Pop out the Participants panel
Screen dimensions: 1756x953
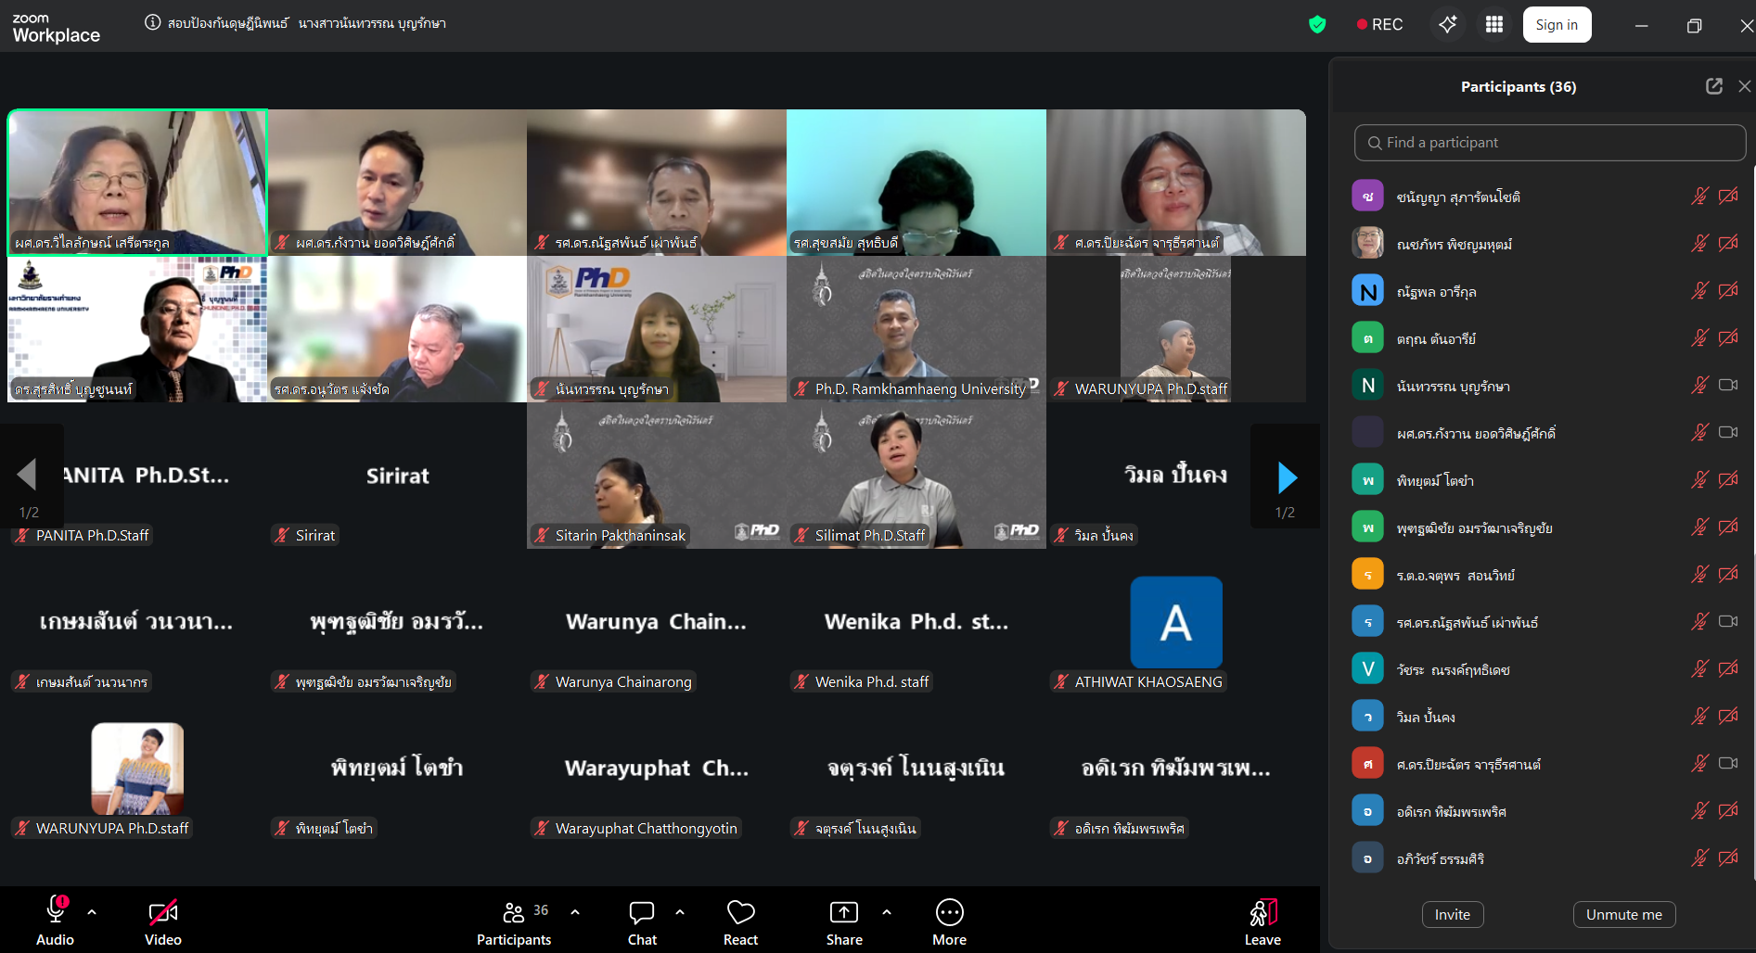(x=1713, y=86)
